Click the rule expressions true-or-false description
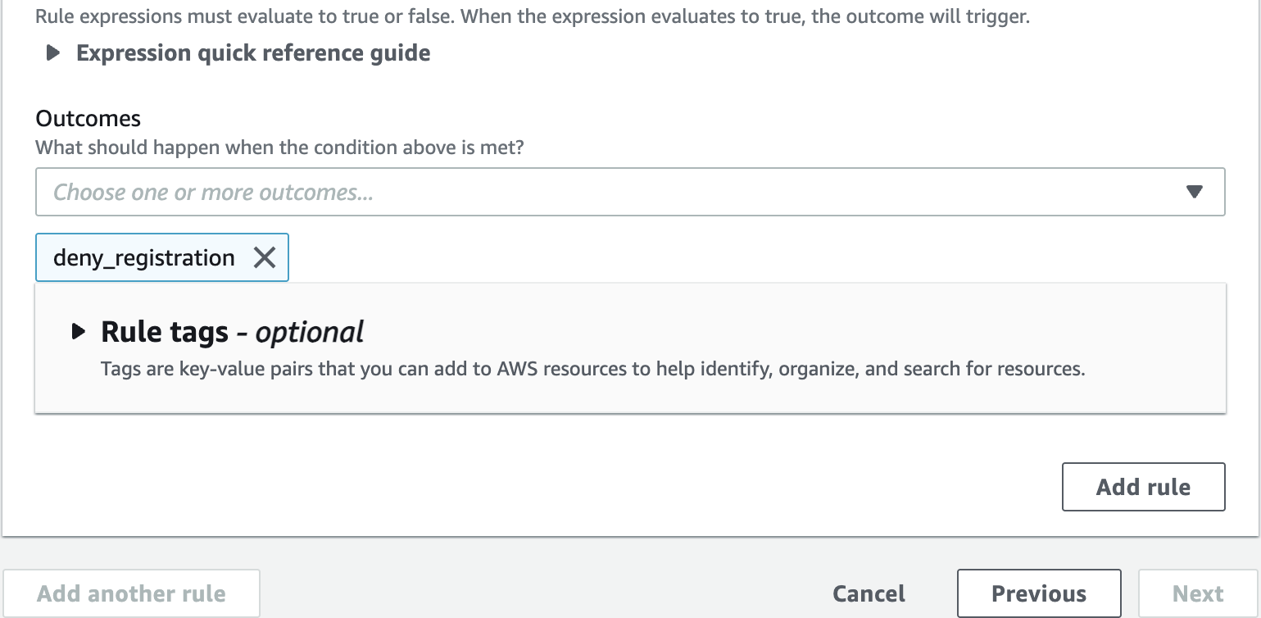 pos(533,16)
